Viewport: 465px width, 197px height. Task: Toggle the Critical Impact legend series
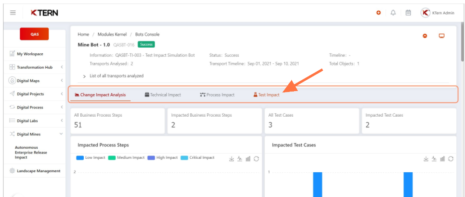[197, 158]
